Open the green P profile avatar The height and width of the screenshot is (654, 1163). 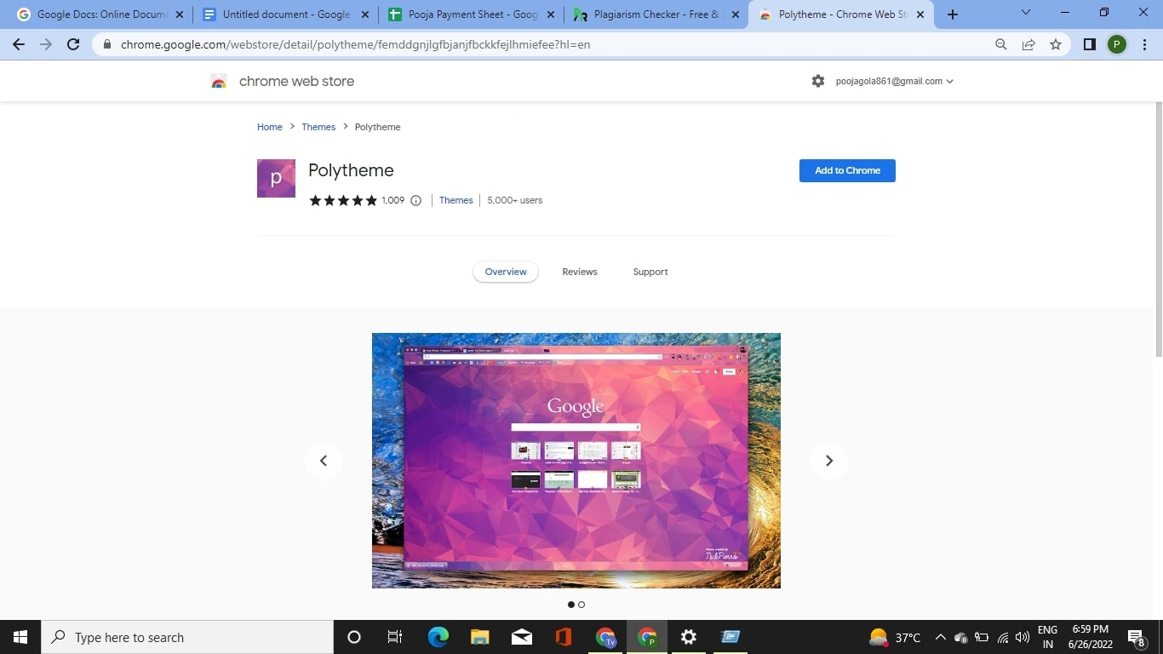(1117, 44)
